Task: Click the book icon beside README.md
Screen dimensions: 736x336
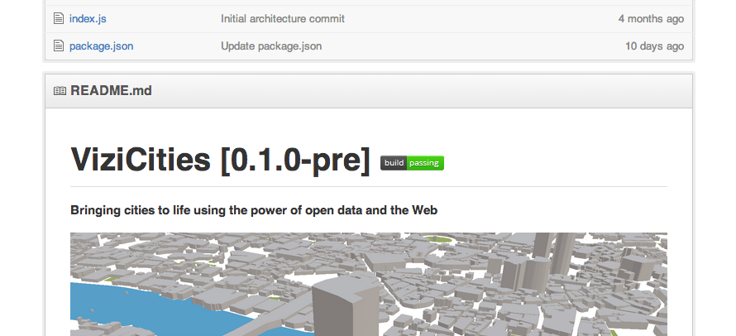Action: point(60,91)
